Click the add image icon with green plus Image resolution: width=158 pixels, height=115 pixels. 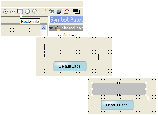tap(52, 11)
